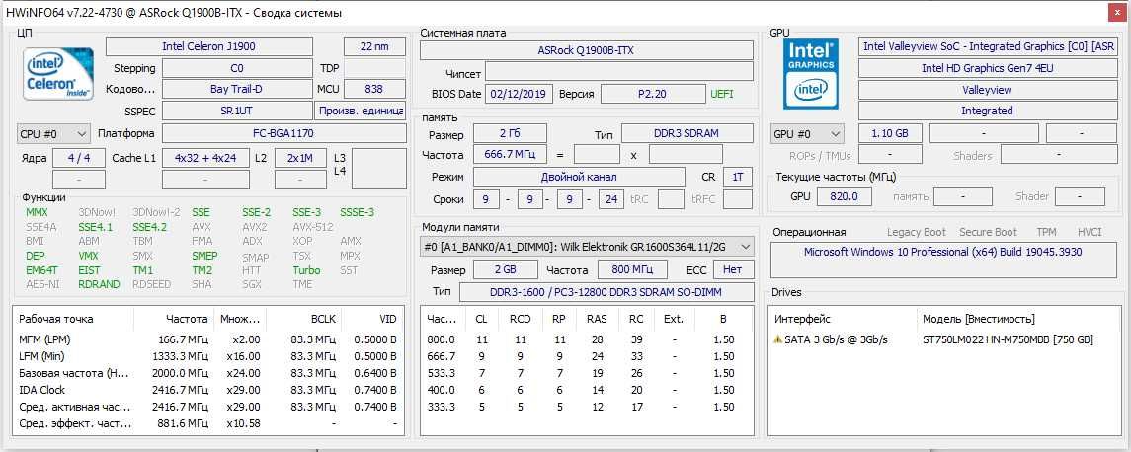Click the DDR3 SDRAM type field
Viewport: 1131px width, 452px height.
pos(687,134)
